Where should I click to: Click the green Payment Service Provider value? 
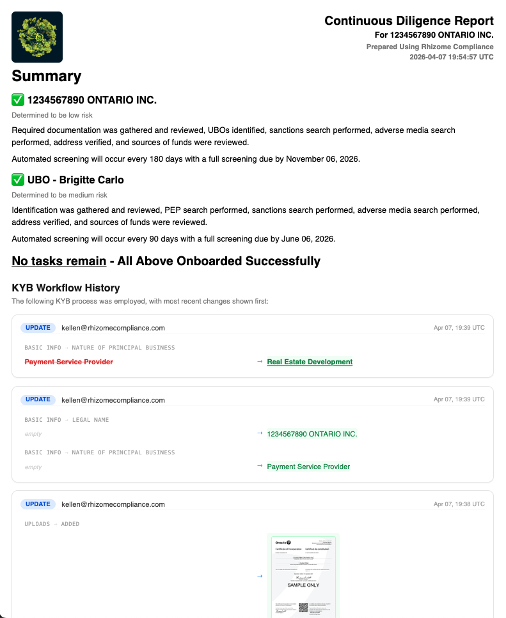click(308, 467)
